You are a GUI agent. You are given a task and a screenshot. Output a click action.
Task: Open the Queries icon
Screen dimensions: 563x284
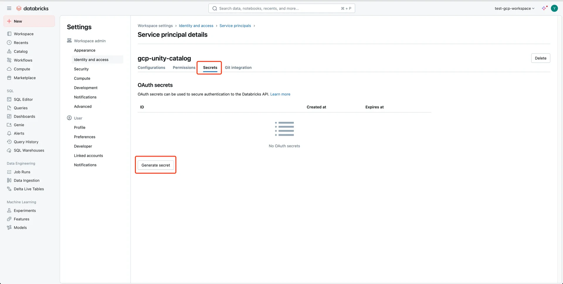(x=9, y=108)
